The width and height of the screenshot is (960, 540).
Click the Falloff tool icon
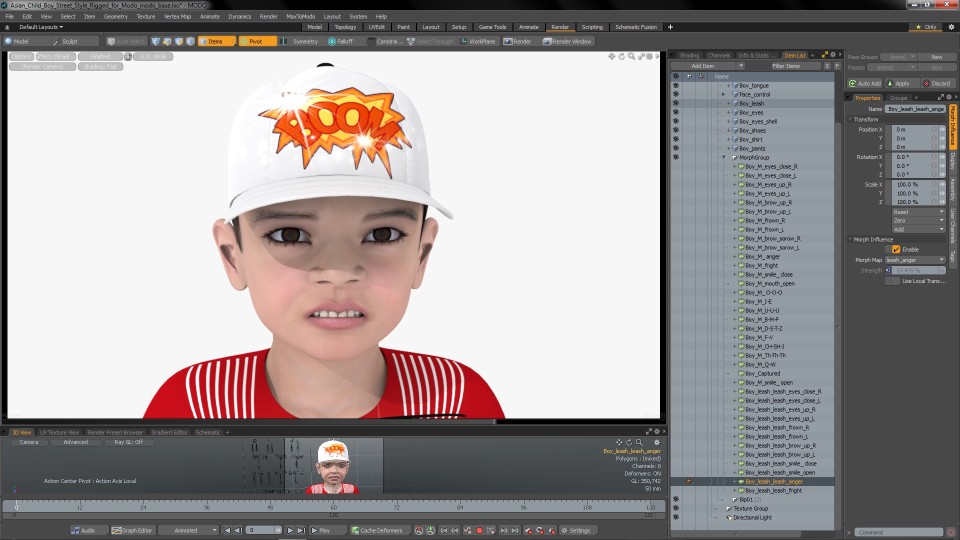click(332, 41)
